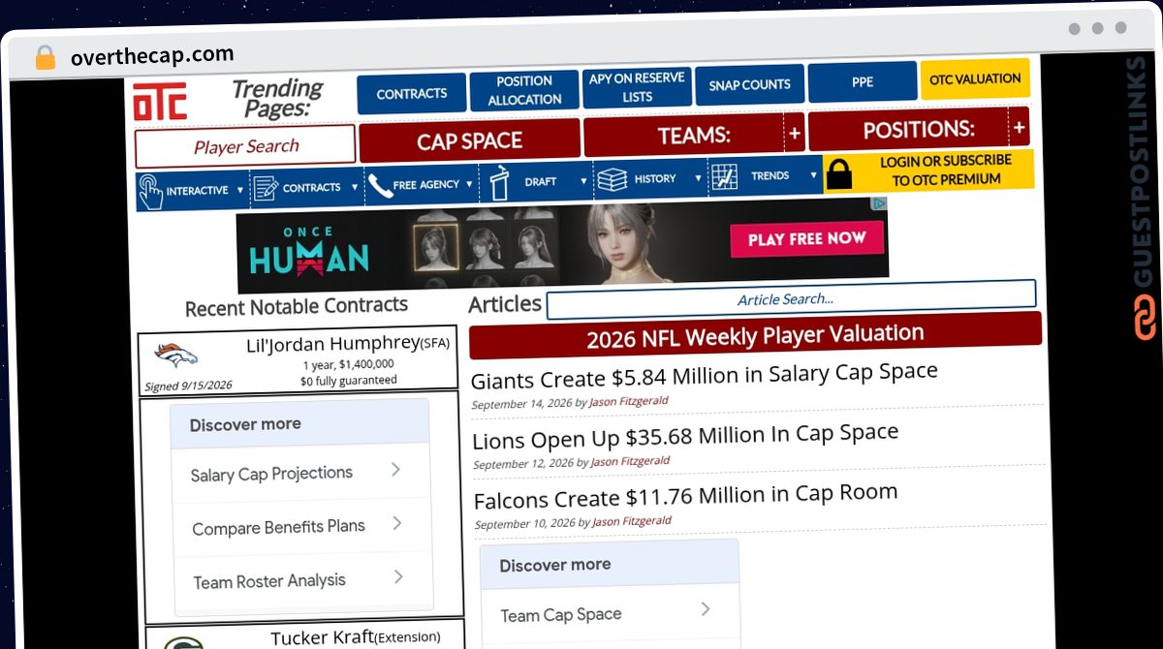Viewport: 1163px width, 649px height.
Task: Open the Snap Counts page
Action: pyautogui.click(x=749, y=84)
